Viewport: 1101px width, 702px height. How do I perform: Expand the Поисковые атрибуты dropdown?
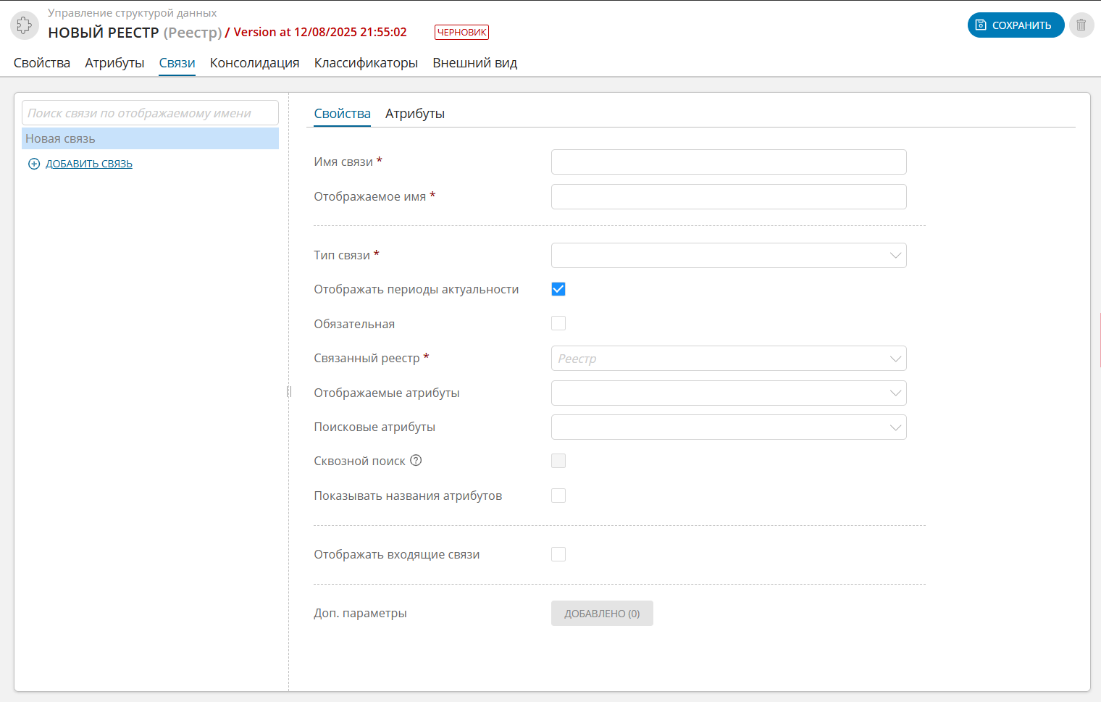pos(728,427)
